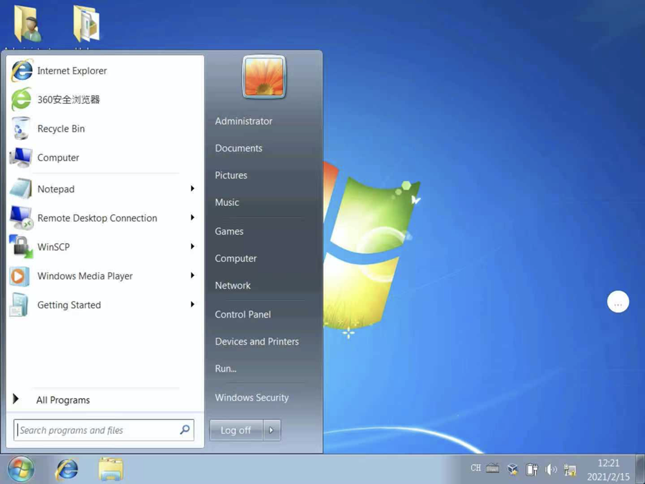The width and height of the screenshot is (645, 484).
Task: Open Network from the Start menu
Action: tap(233, 286)
